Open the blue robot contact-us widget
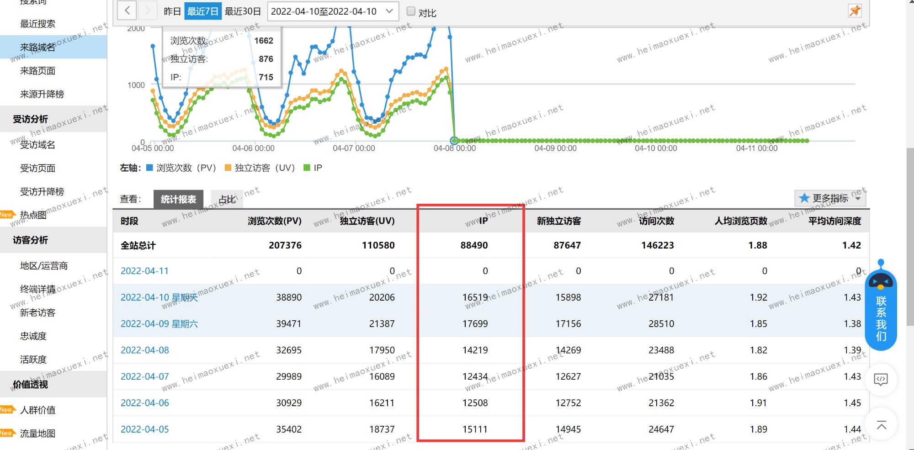Viewport: 914px width, 450px height. 881,306
